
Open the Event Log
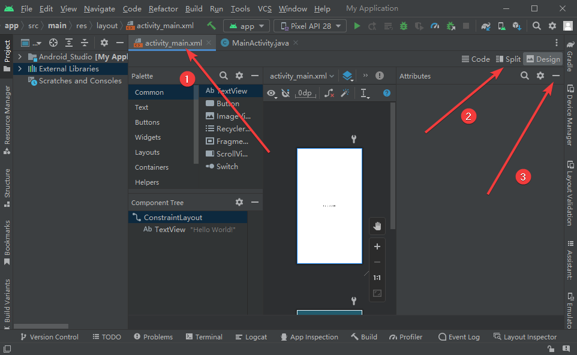459,337
